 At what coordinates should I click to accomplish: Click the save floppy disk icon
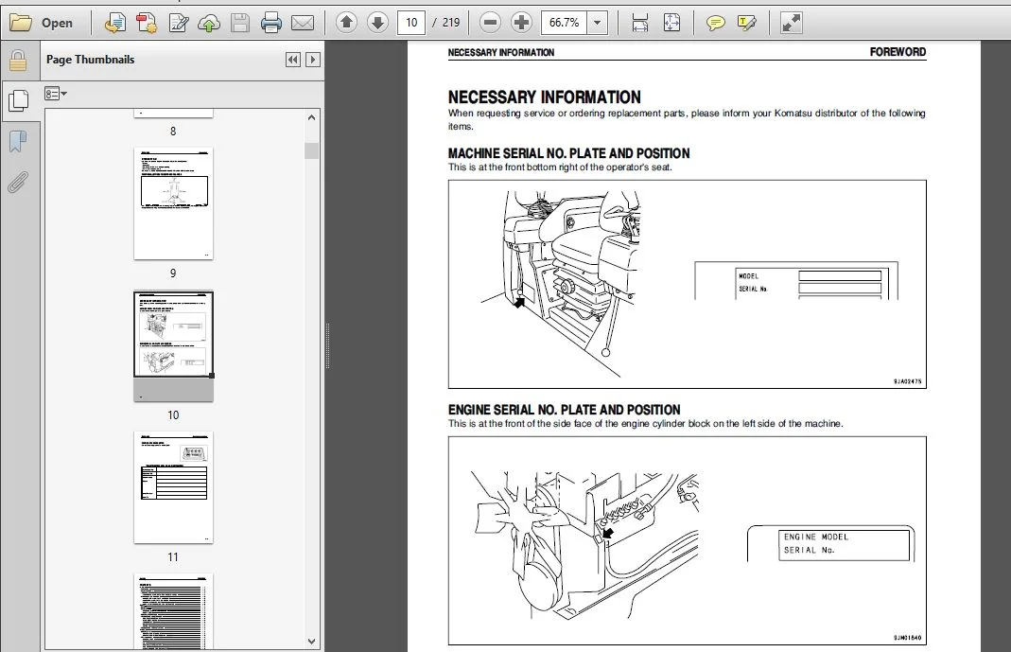pyautogui.click(x=240, y=23)
